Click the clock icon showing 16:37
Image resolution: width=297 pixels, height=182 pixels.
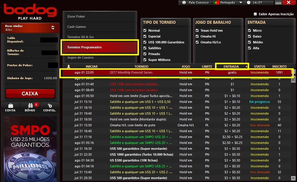tap(249, 2)
